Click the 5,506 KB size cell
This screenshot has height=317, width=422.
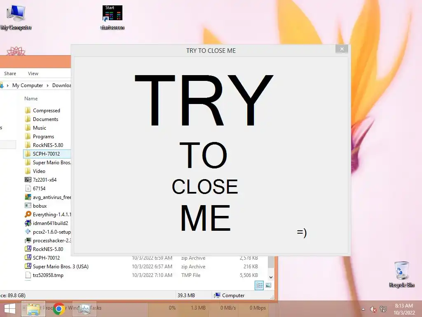tap(249, 275)
